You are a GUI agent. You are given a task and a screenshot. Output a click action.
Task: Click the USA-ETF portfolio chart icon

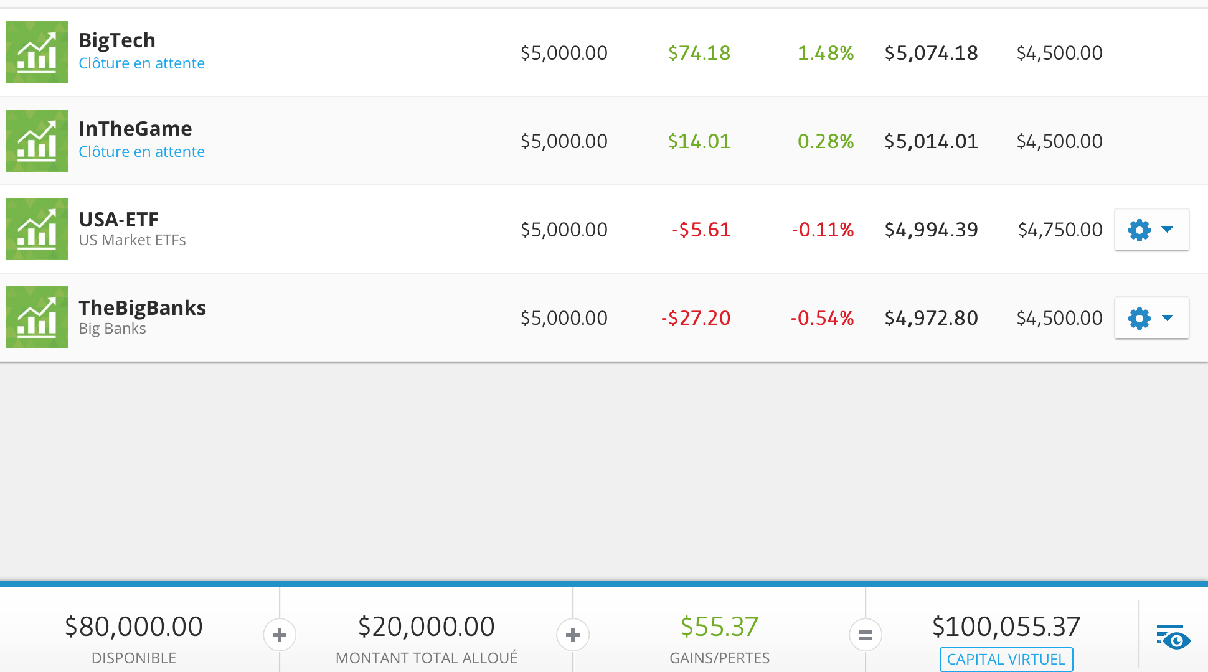click(x=37, y=229)
